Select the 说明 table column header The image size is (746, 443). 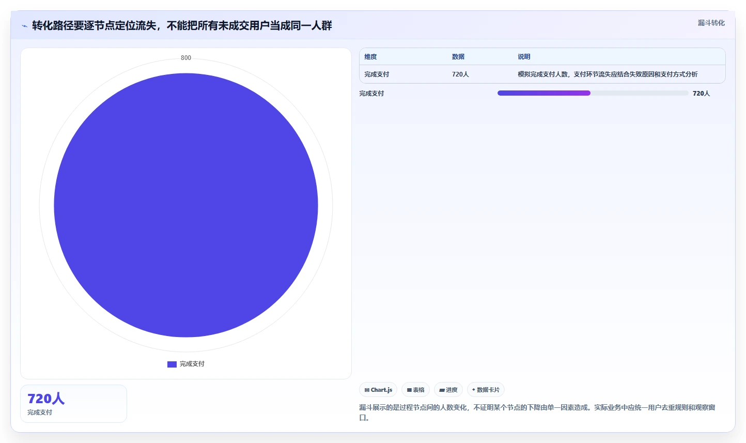(524, 57)
